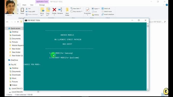
Task: Click the console scrollbar down arrow
Action: click(x=148, y=89)
